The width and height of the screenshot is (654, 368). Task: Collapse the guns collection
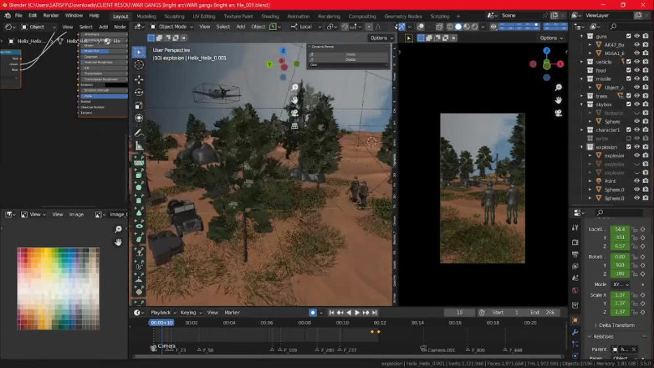582,36
